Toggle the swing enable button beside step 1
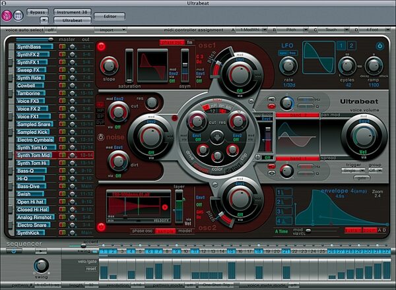 95,251
